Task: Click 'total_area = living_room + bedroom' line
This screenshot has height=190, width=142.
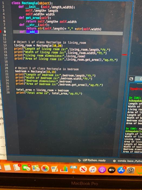Action: (42, 90)
